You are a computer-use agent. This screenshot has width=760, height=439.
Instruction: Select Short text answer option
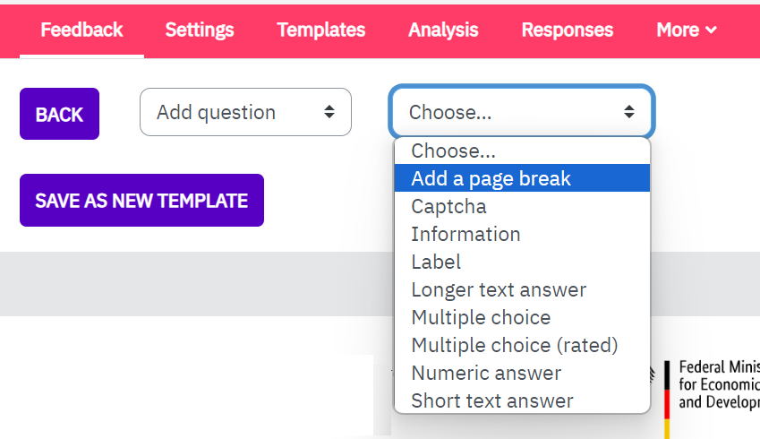(x=522, y=400)
